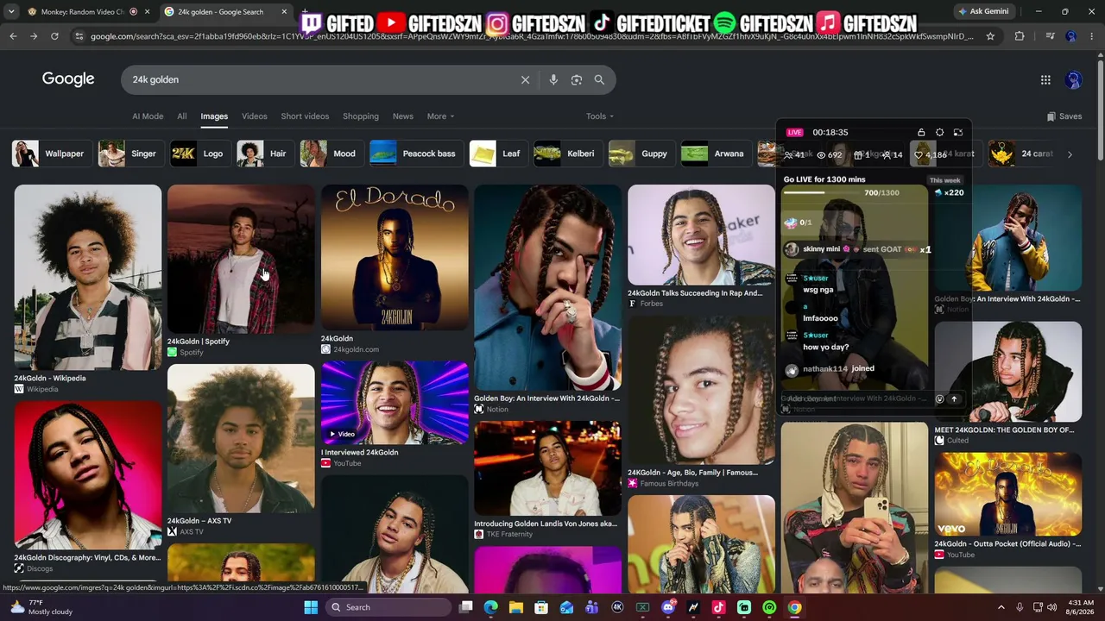Switch to the Shopping tab

361,116
